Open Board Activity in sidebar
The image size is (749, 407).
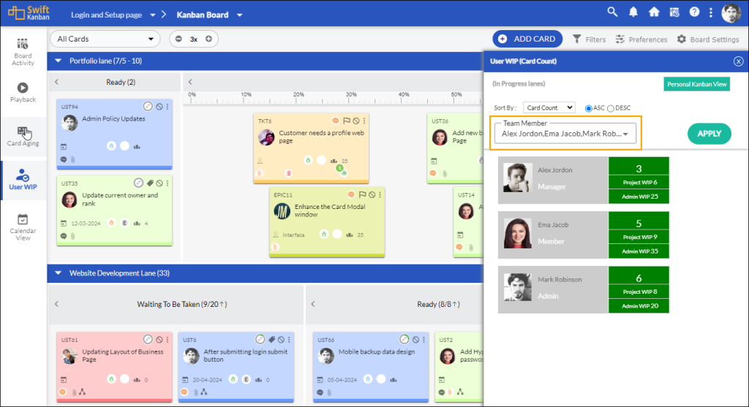click(23, 52)
